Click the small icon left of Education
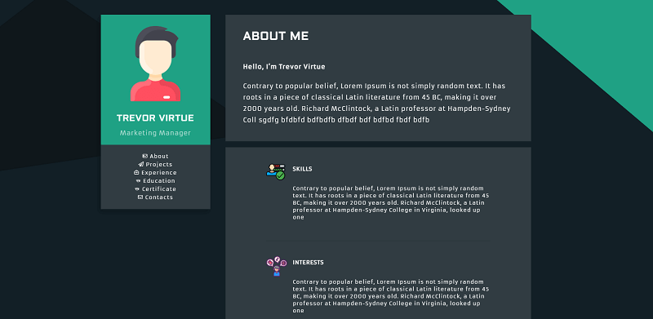653x319 pixels. pyautogui.click(x=139, y=181)
